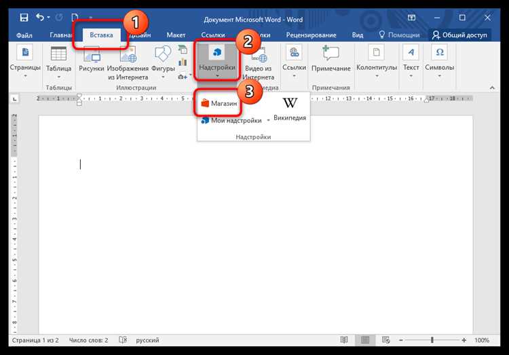This screenshot has width=509, height=355.
Task: Switch to the Главная tab
Action: tap(60, 35)
